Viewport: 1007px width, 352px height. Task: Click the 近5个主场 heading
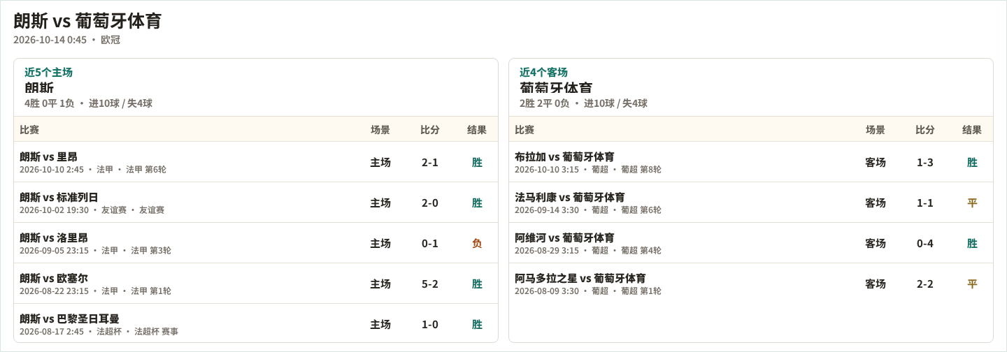pos(48,72)
